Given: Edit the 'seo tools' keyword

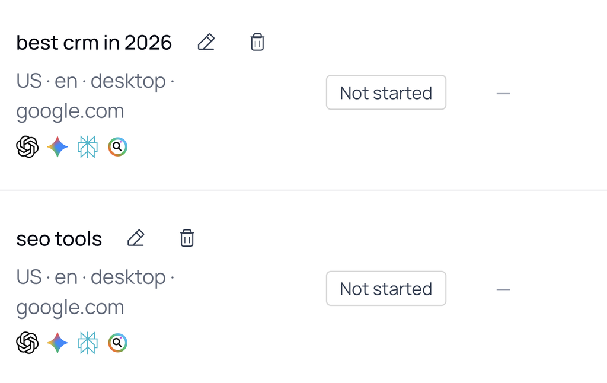Looking at the screenshot, I should pyautogui.click(x=136, y=238).
